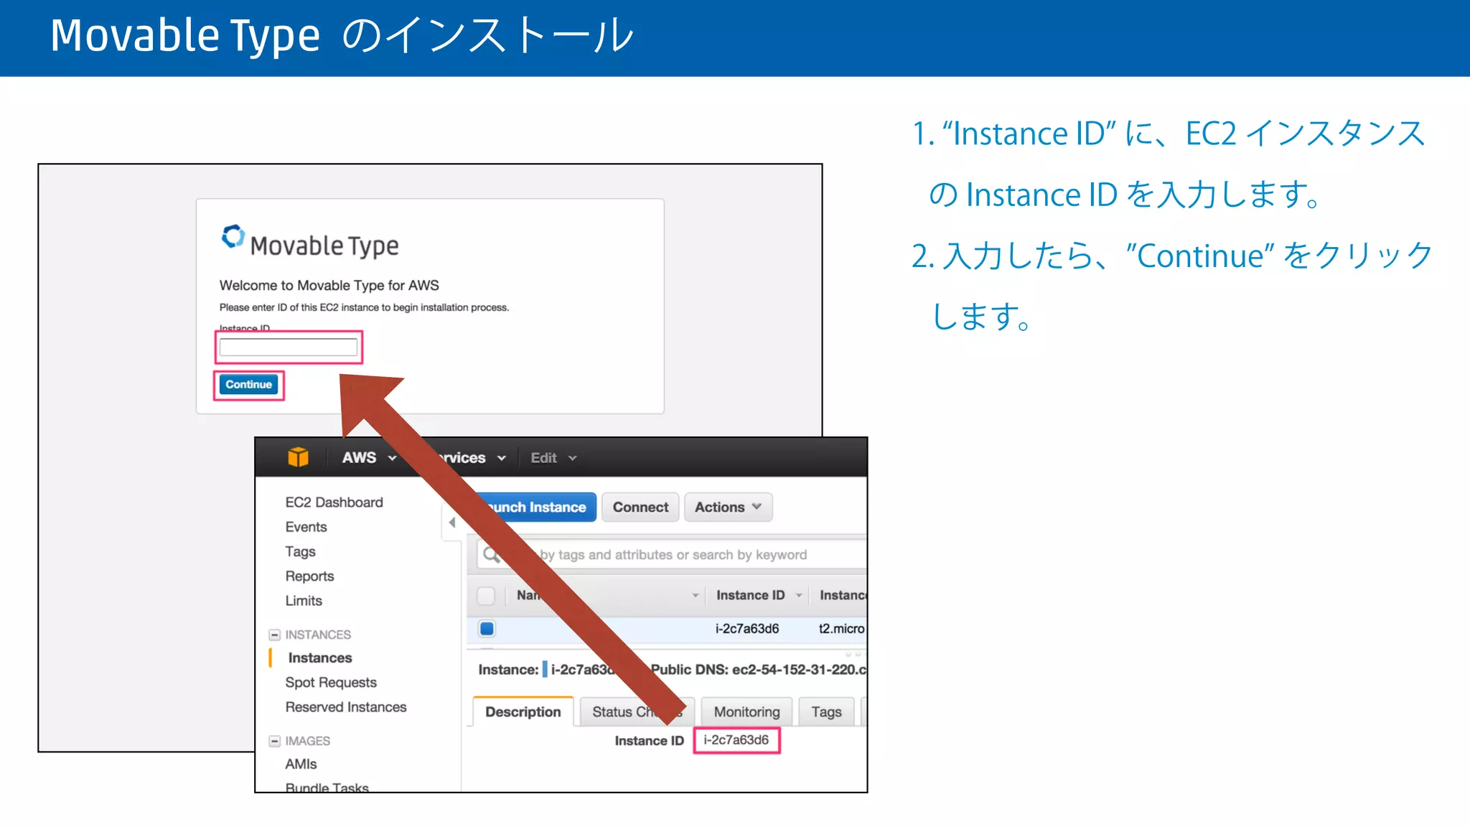1470x827 pixels.
Task: Sort by the Name column dropdown arrow
Action: click(695, 596)
